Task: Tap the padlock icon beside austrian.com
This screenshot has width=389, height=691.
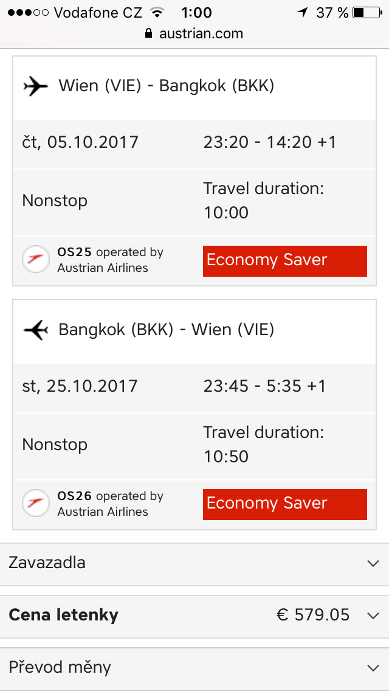Action: pos(149,33)
